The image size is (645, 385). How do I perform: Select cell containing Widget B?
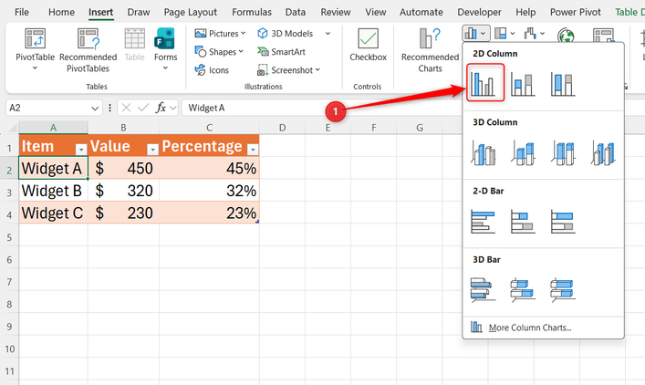click(54, 191)
